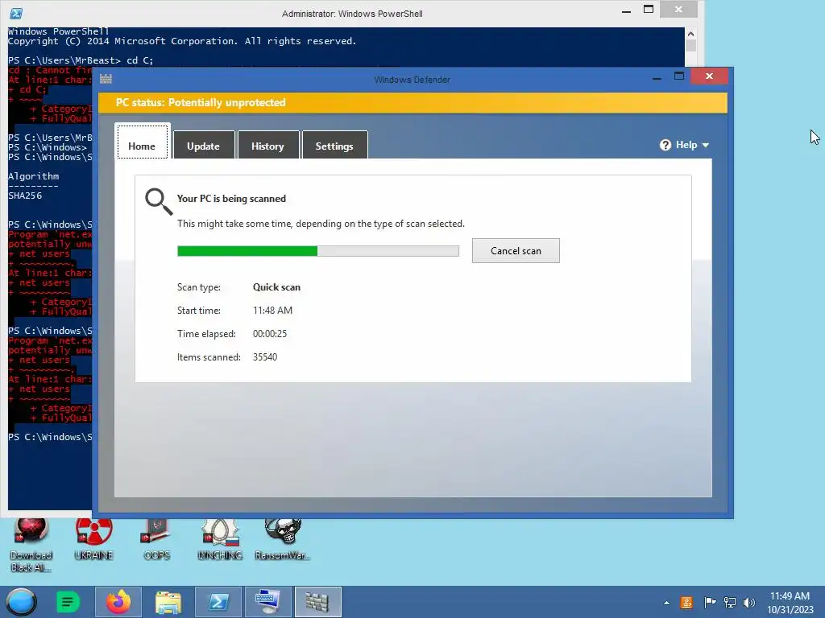Select the Home tab
The width and height of the screenshot is (825, 618).
coord(142,142)
